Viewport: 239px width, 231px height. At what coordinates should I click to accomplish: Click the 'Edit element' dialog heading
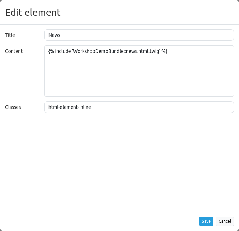coord(33,12)
